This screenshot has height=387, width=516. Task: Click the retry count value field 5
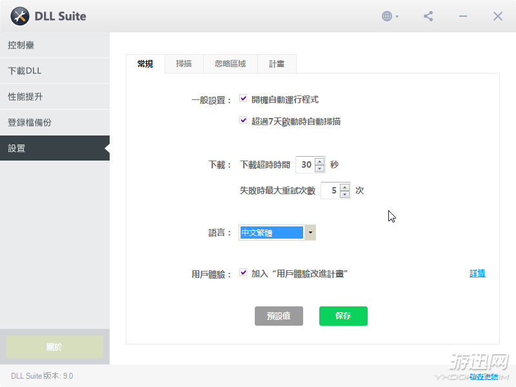pos(331,190)
